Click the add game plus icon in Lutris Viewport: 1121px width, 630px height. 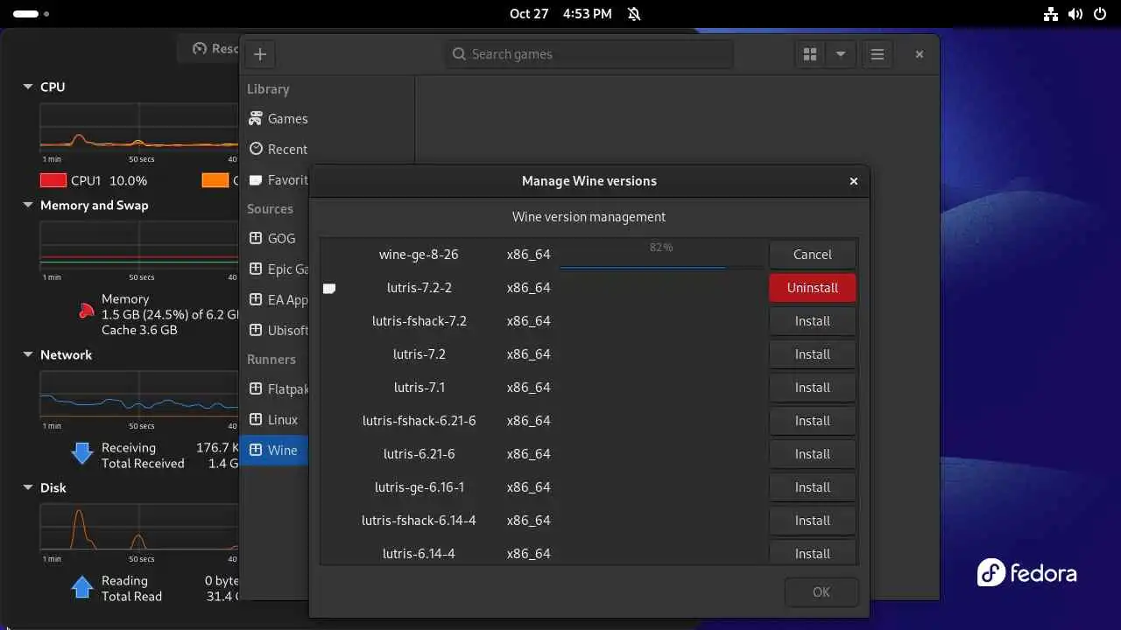(260, 54)
